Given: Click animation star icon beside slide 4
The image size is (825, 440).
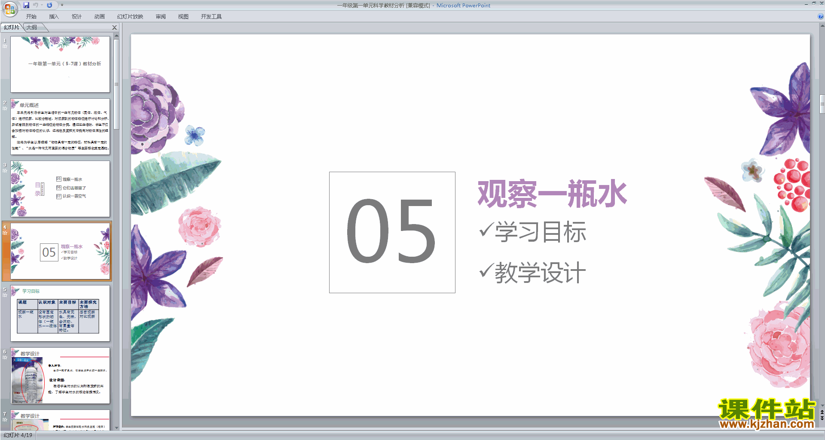Looking at the screenshot, I should (x=5, y=233).
